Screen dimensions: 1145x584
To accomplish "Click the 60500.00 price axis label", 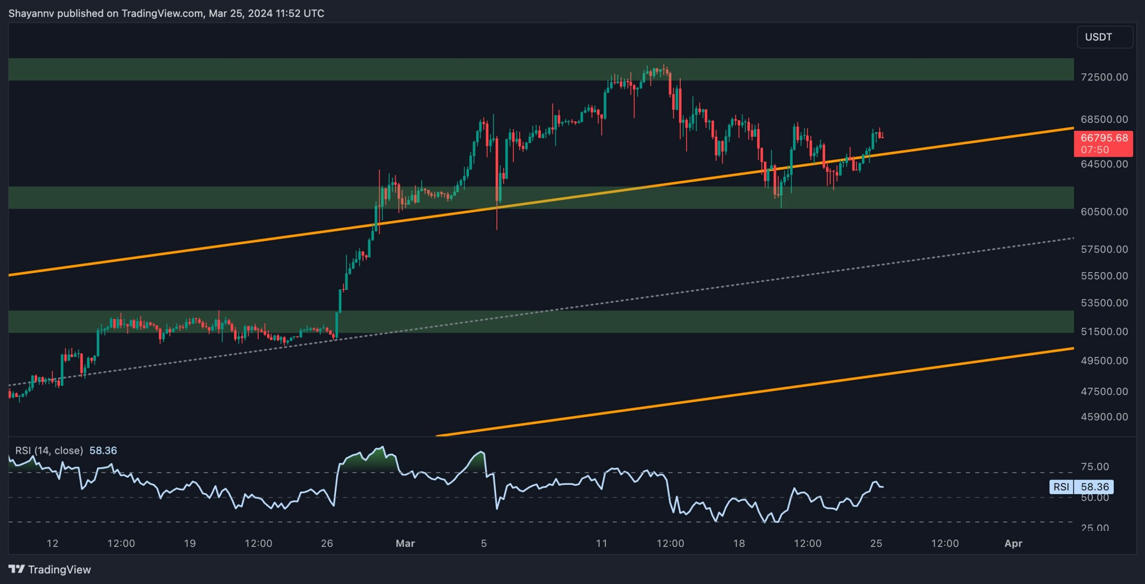I will (1104, 211).
